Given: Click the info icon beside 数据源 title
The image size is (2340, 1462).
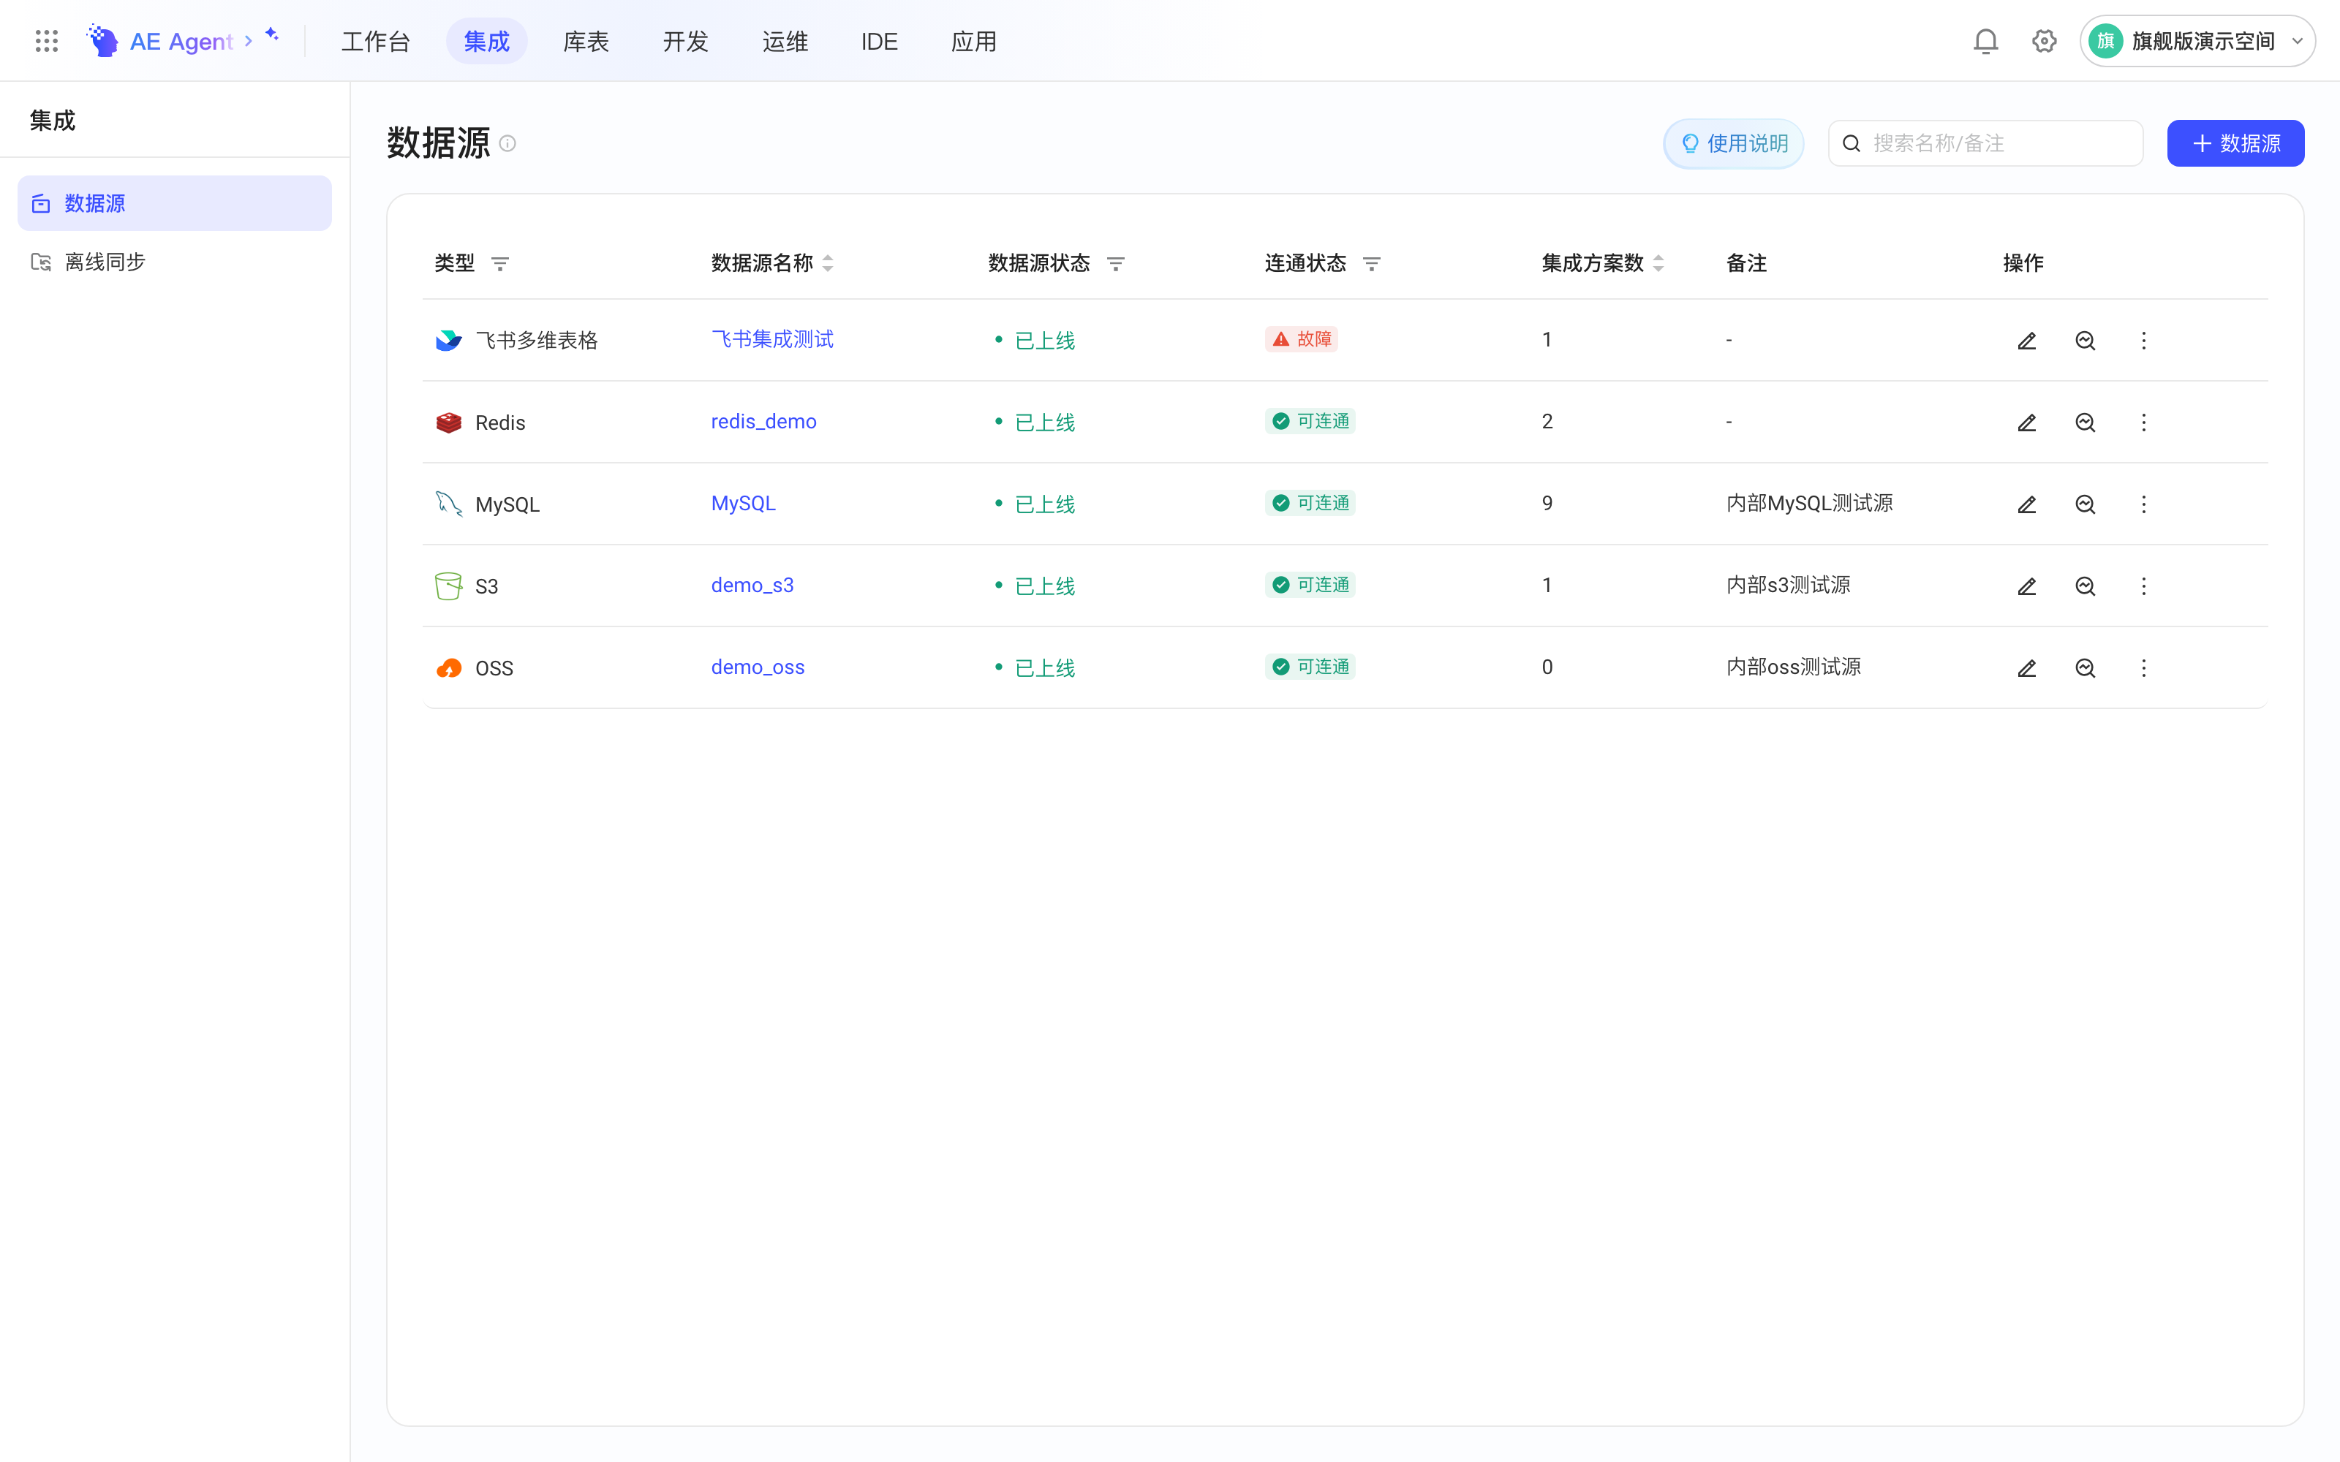Looking at the screenshot, I should click(507, 144).
